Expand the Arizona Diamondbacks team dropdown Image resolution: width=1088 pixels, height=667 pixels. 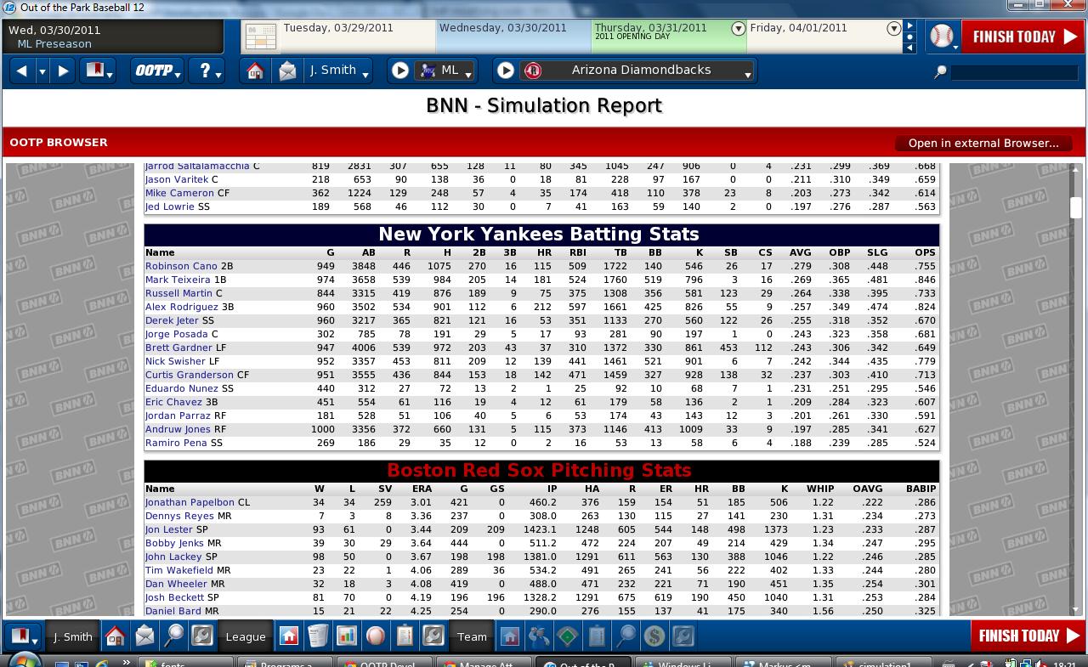coord(747,72)
